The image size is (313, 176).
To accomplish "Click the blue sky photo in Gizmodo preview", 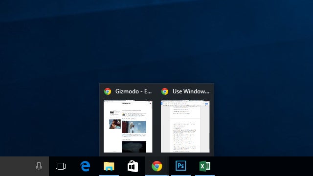I will point(134,127).
